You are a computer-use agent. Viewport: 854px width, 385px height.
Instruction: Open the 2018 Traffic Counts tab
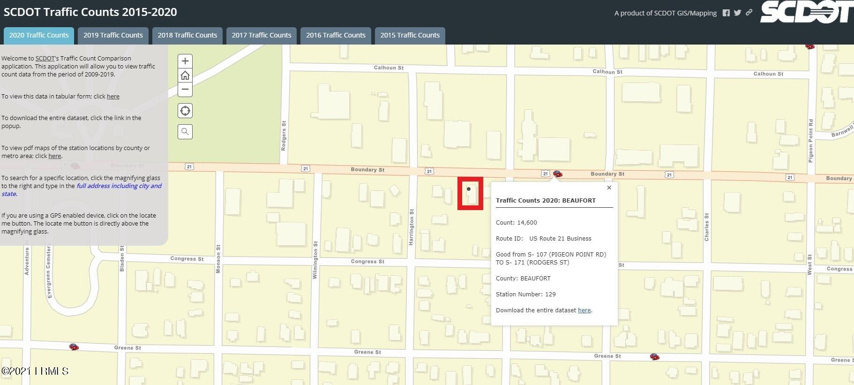(187, 36)
